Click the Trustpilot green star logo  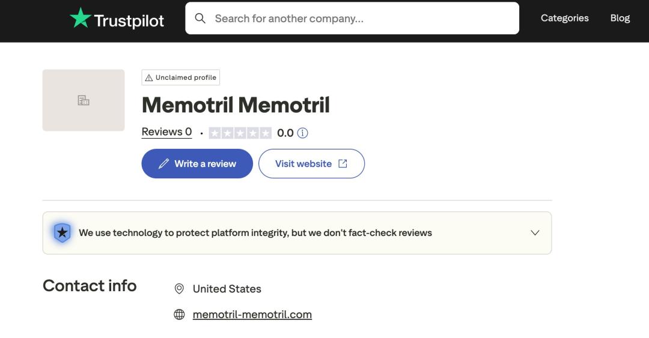click(x=81, y=18)
